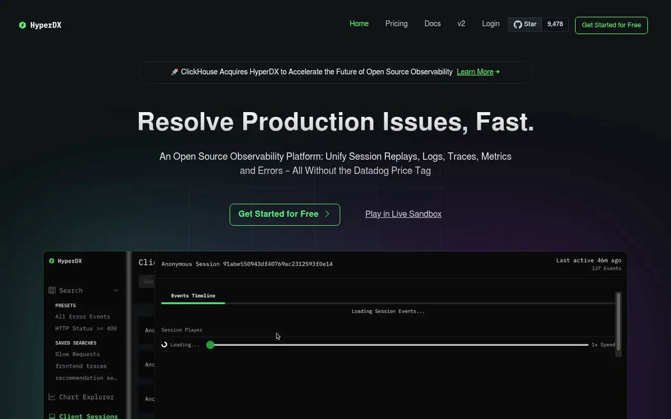Click the Resolve Production Issues, Fast. headline
The image size is (671, 419).
[335, 122]
